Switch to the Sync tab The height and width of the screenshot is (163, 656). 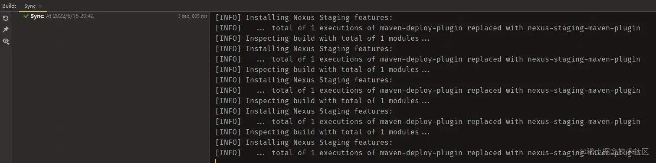pyautogui.click(x=30, y=6)
